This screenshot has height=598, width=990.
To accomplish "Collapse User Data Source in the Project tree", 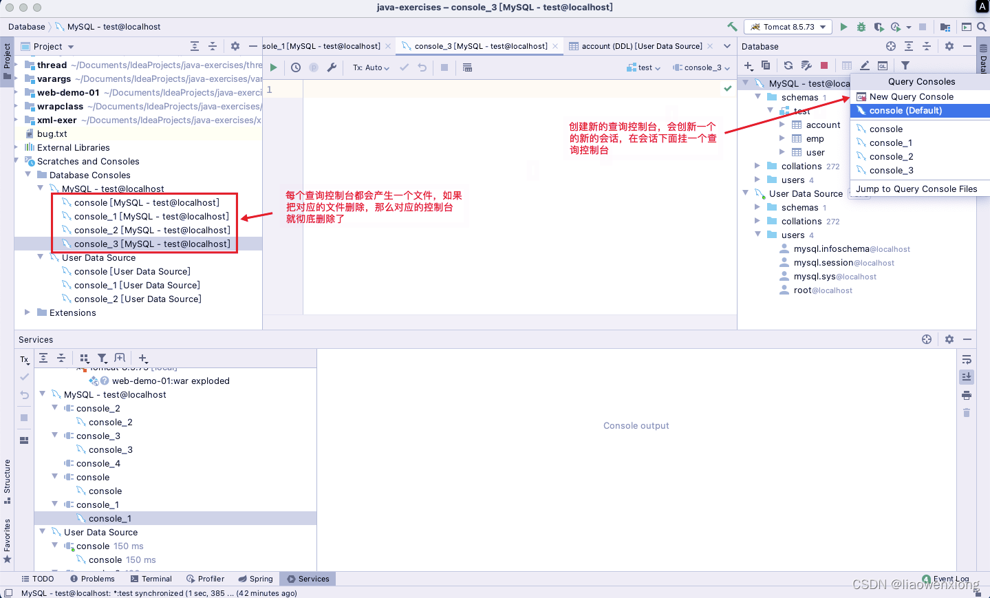I will pyautogui.click(x=41, y=257).
